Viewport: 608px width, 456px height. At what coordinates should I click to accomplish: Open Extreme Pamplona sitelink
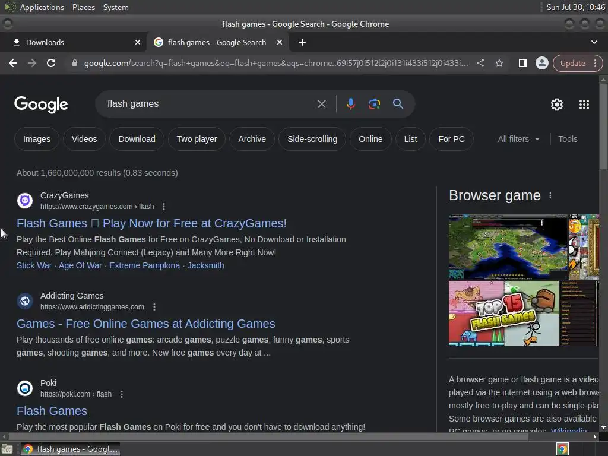pyautogui.click(x=145, y=265)
